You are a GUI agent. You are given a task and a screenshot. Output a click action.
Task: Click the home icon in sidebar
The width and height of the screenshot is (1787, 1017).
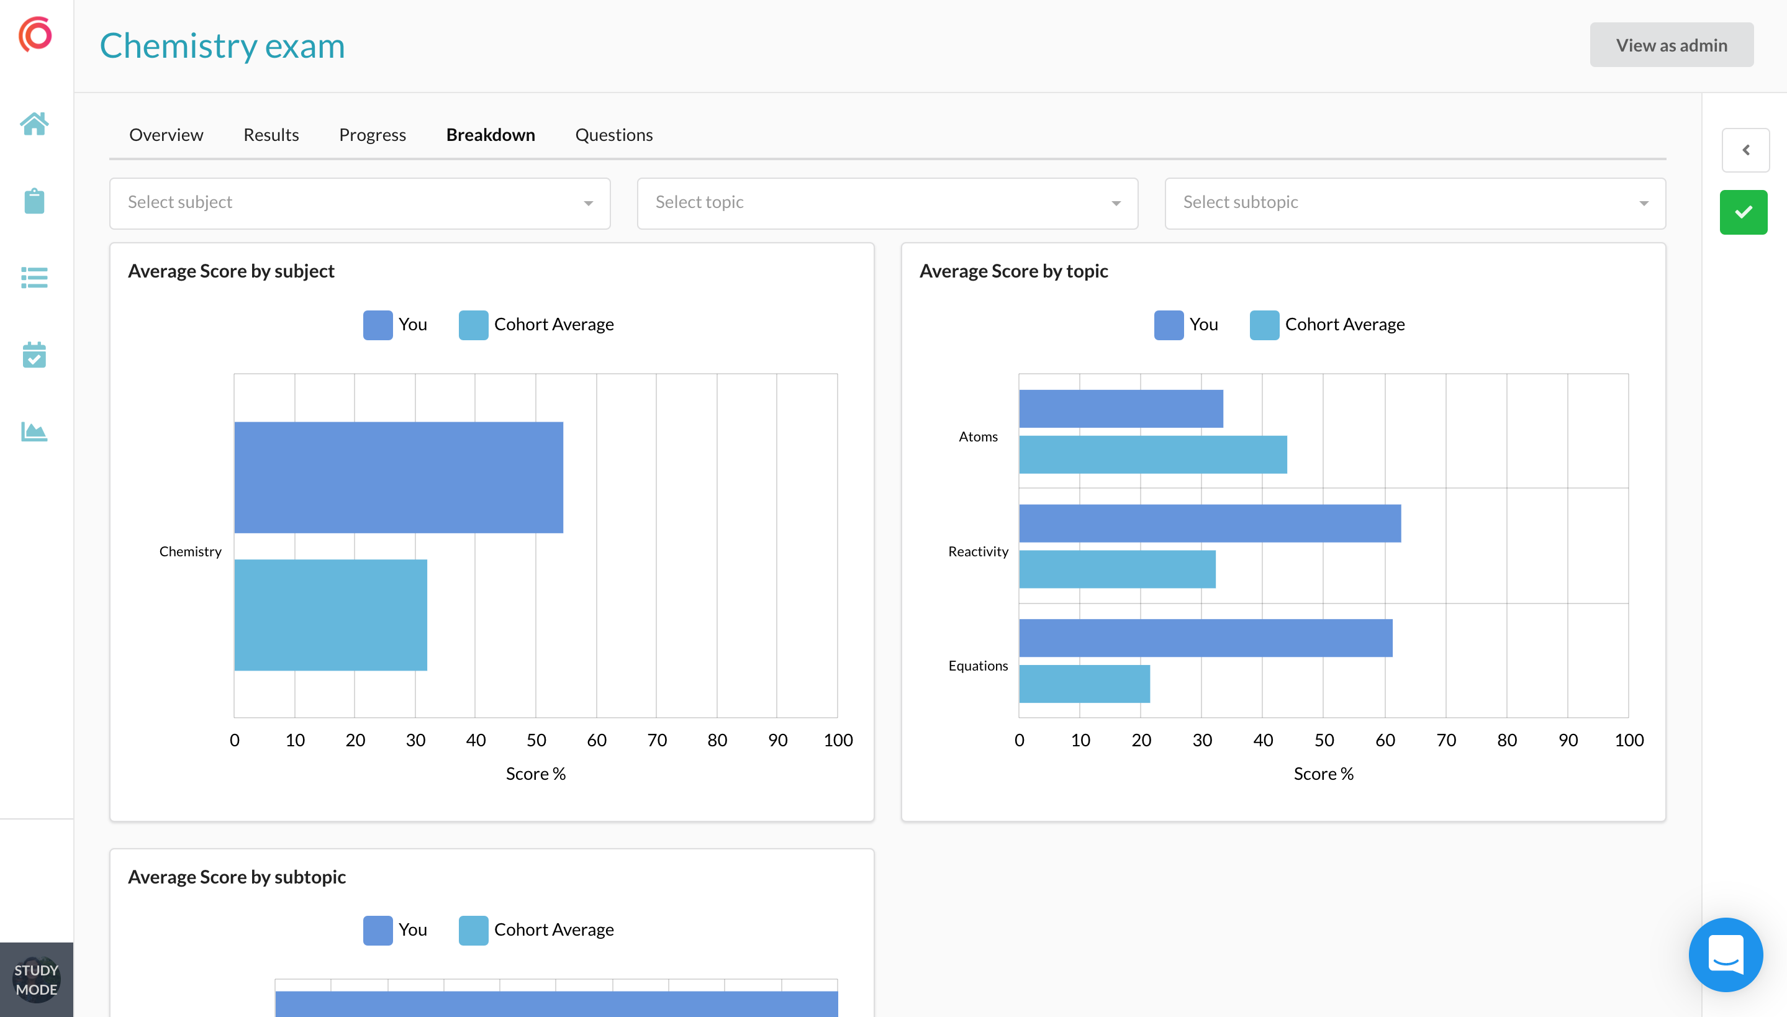(x=34, y=124)
